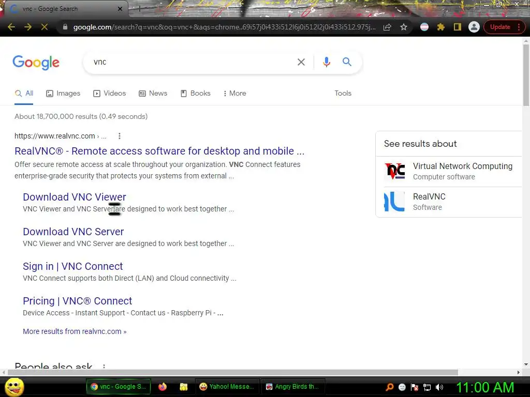The height and width of the screenshot is (397, 530).
Task: Open the smiley Start button
Action: point(14,387)
